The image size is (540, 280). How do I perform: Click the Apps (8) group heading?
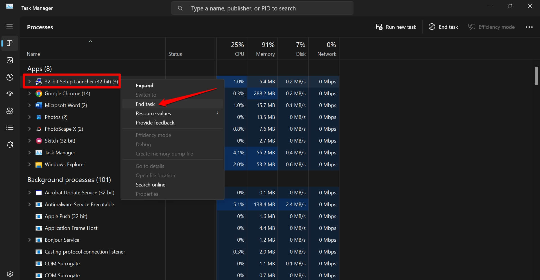[x=39, y=69]
